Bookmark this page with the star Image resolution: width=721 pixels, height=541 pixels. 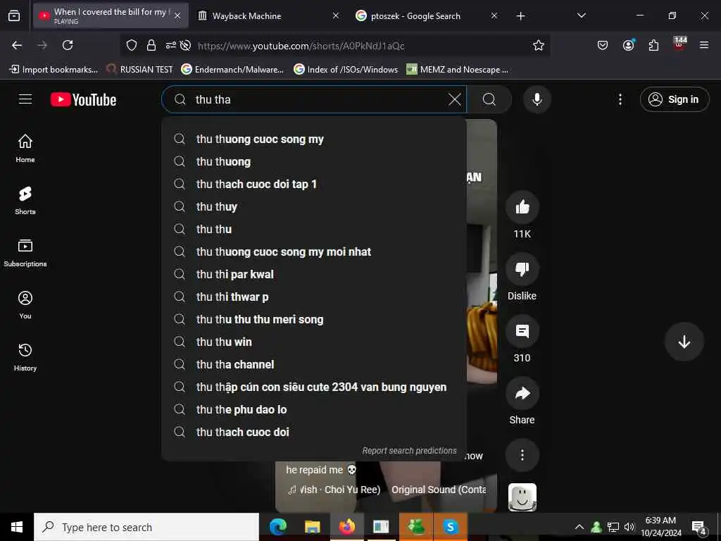coord(539,45)
